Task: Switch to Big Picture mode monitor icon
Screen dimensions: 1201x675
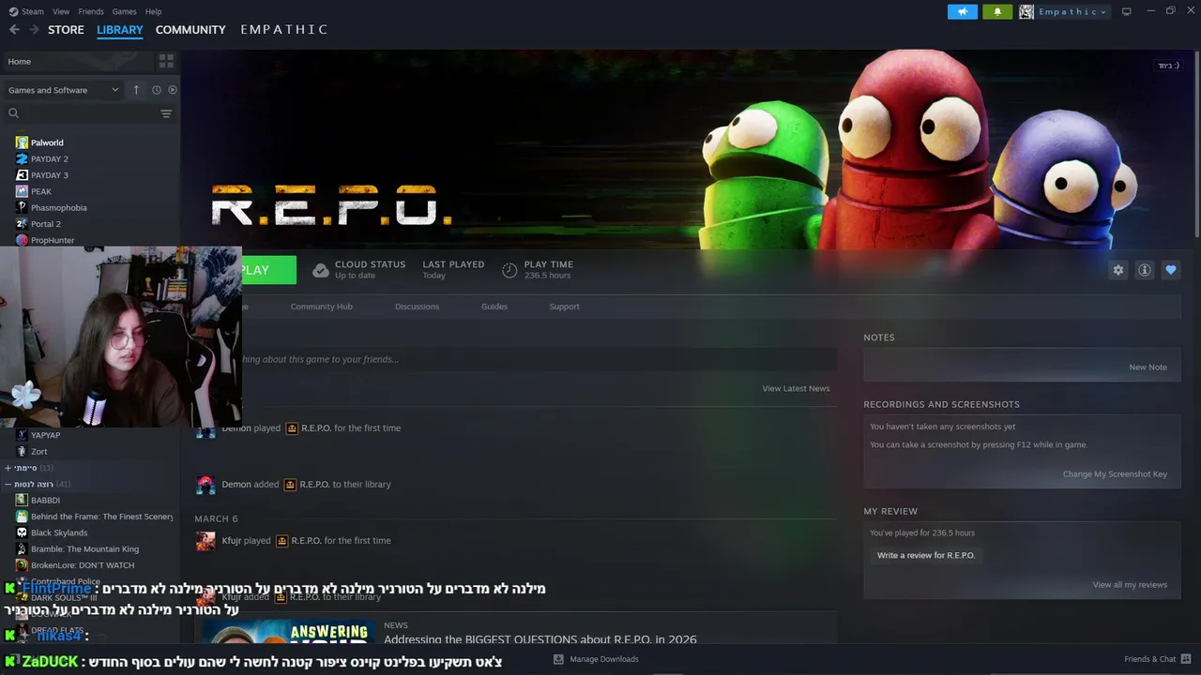Action: click(x=1126, y=11)
